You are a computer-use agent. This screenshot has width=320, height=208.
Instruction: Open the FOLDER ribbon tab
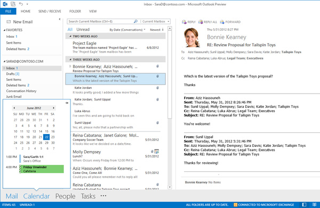[x=75, y=11]
